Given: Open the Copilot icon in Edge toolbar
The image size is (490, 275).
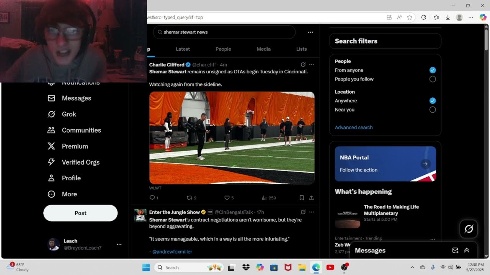Looking at the screenshot, I should click(x=483, y=17).
